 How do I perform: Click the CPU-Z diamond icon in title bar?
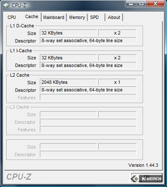[x=6, y=5]
